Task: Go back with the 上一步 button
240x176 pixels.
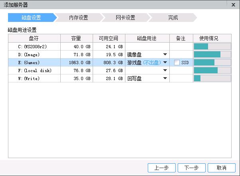Action: pyautogui.click(x=161, y=168)
